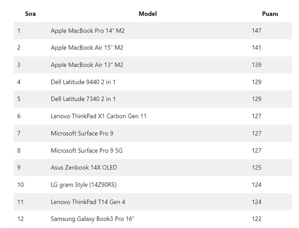This screenshot has width=299, height=228.
Task: Select LG gram Style (14Z90RS) entry
Action: (84, 185)
